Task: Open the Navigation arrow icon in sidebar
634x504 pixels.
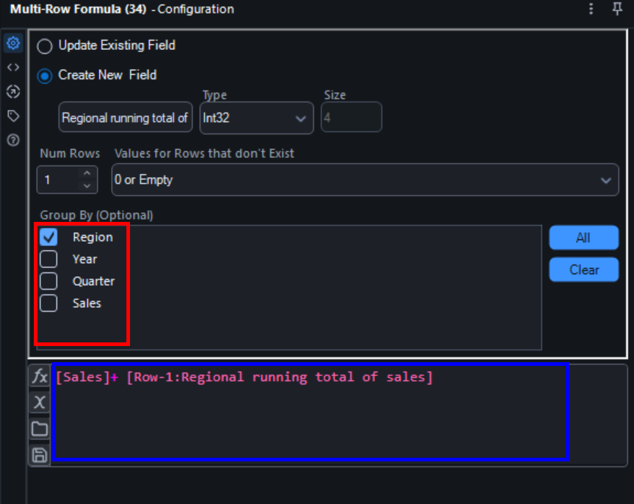Action: (x=13, y=92)
